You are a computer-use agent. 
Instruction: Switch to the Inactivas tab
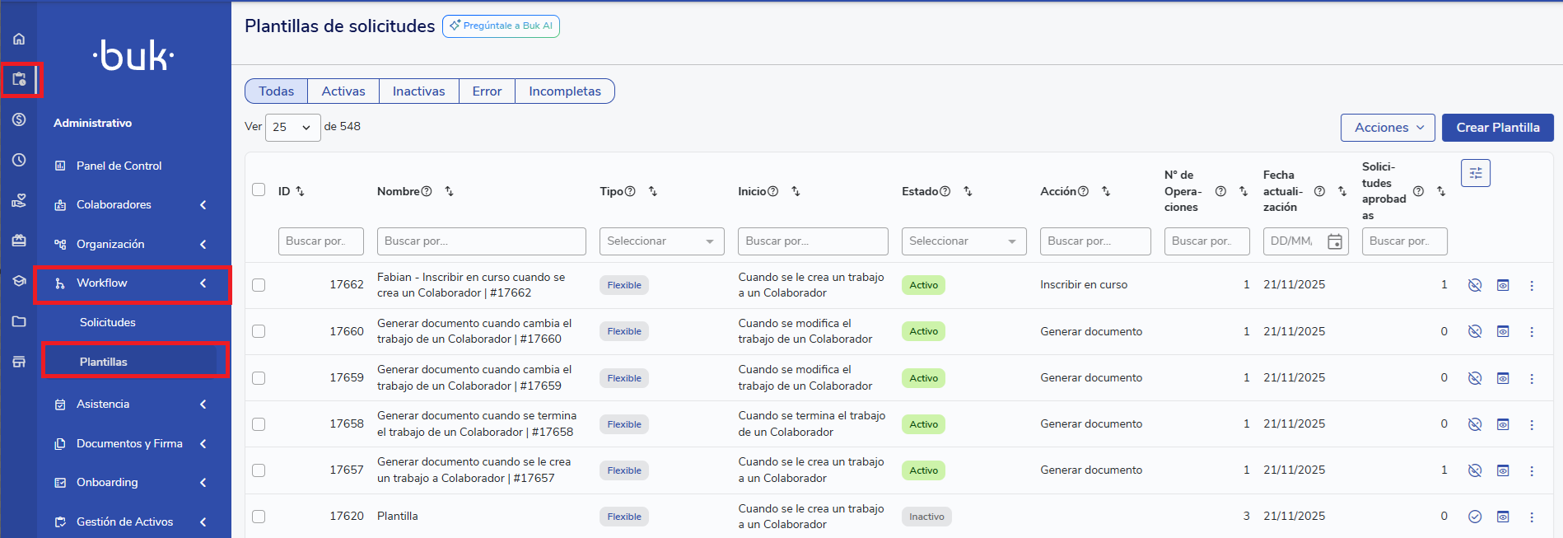click(418, 91)
